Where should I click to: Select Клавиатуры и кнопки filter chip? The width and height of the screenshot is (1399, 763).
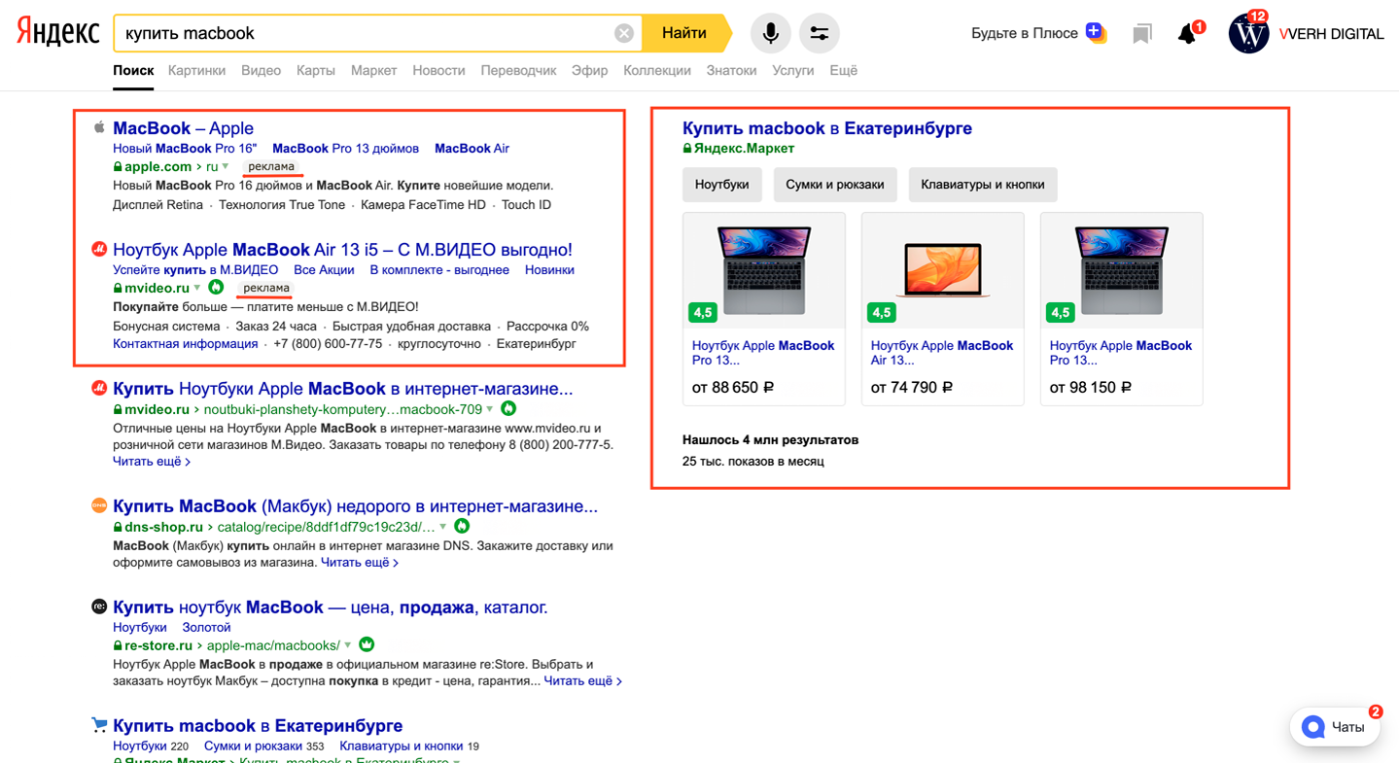pyautogui.click(x=983, y=185)
